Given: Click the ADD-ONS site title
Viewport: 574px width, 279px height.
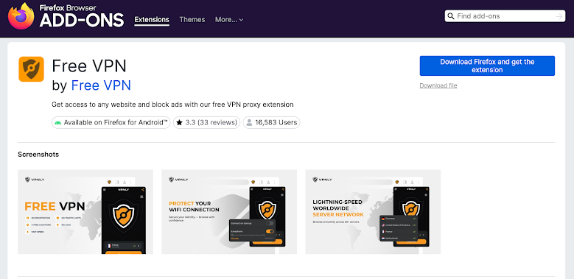Looking at the screenshot, I should pos(82,21).
